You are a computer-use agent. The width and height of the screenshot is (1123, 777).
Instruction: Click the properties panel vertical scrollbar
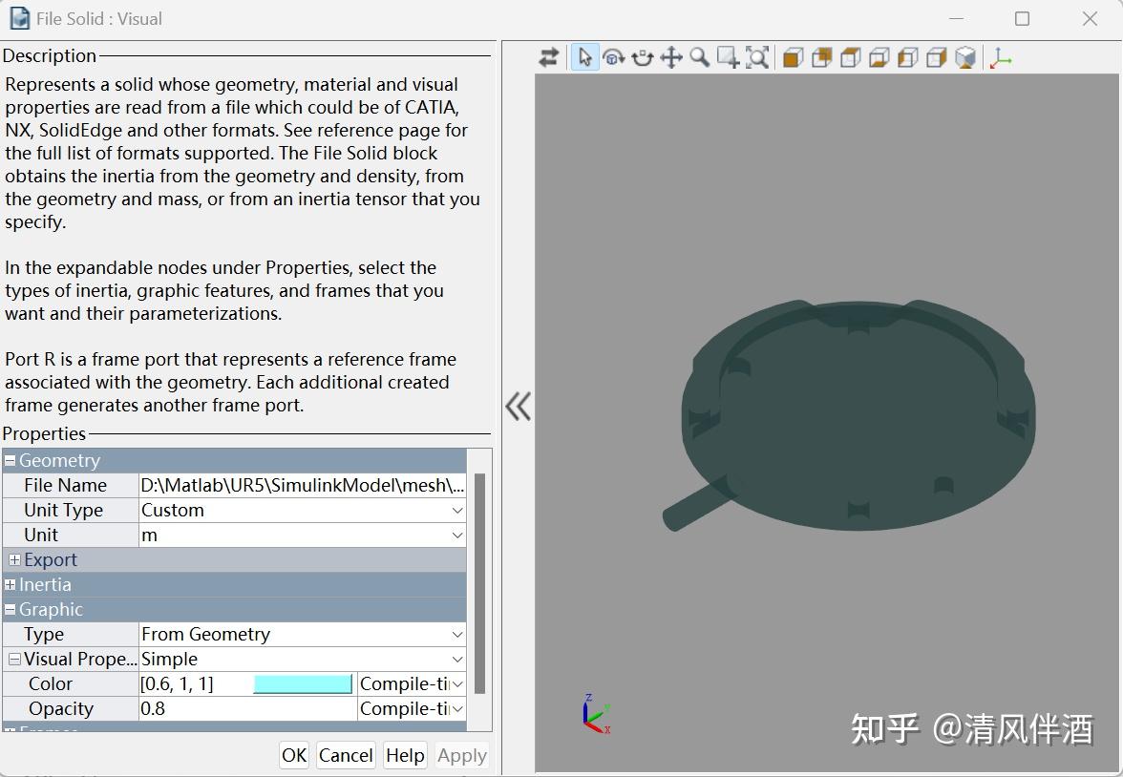point(479,583)
